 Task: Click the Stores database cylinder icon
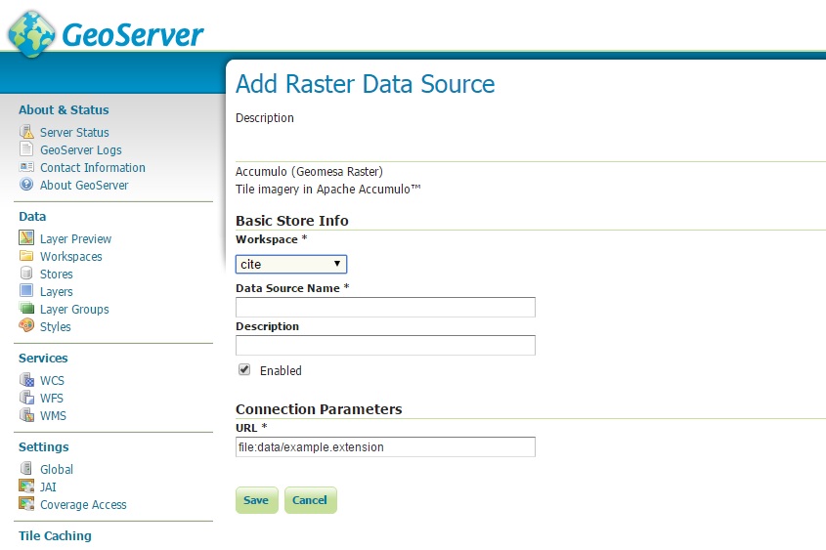tap(26, 274)
